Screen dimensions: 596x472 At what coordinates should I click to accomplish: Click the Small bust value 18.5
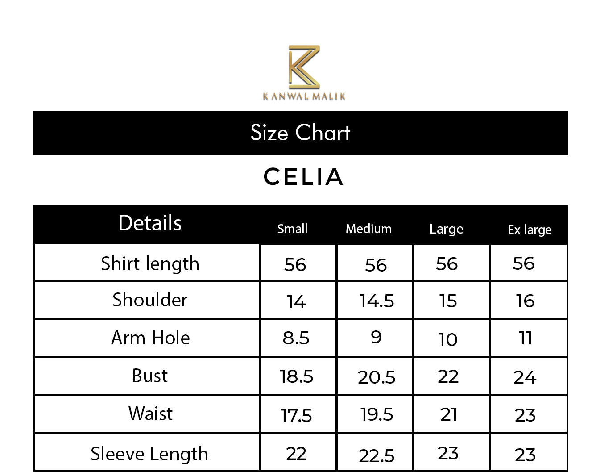pos(296,376)
